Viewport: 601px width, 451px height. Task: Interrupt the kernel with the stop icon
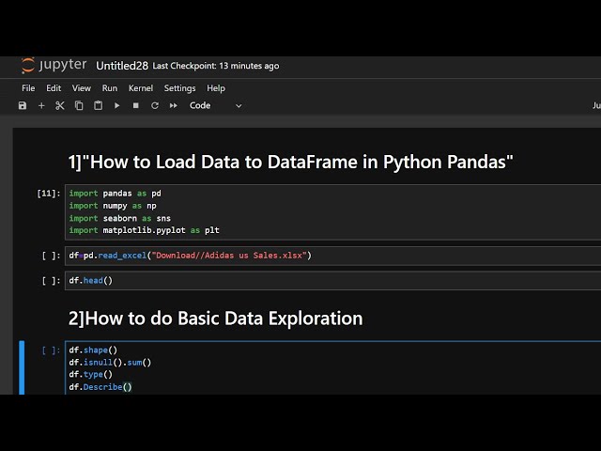[x=135, y=105]
